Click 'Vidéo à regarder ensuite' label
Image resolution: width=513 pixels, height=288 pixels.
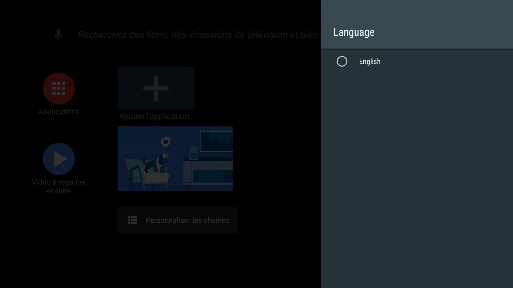[x=59, y=186]
